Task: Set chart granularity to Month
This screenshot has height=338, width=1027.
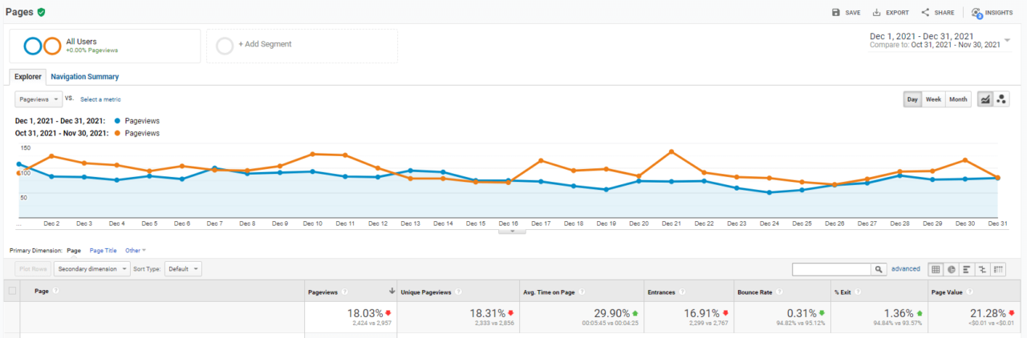Action: click(x=958, y=99)
